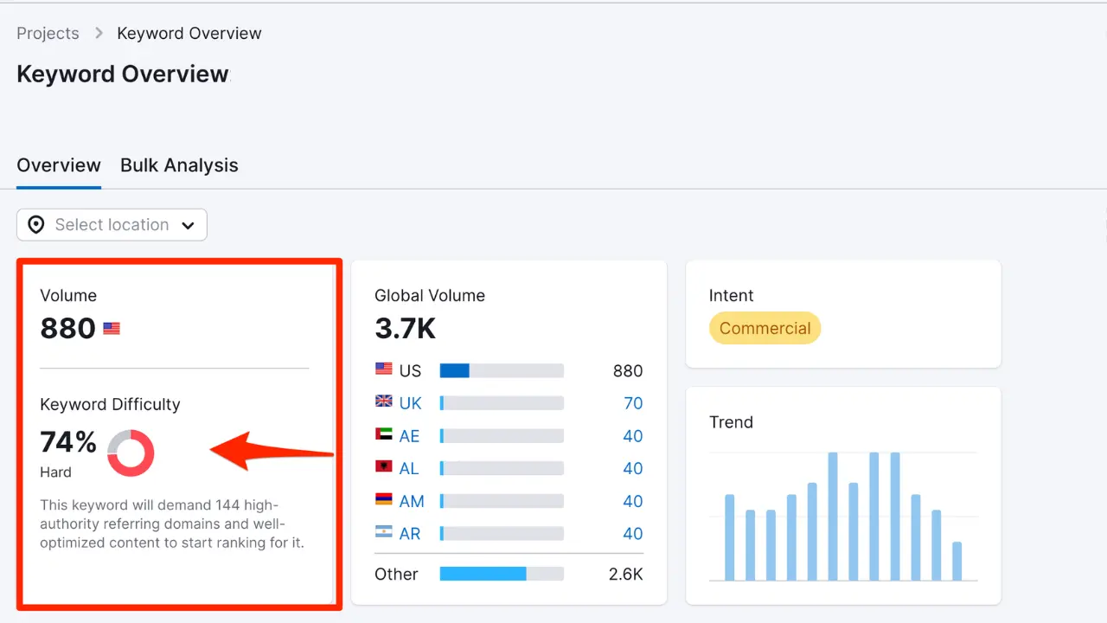Click the AR flag icon
The image size is (1107, 623).
tap(382, 533)
